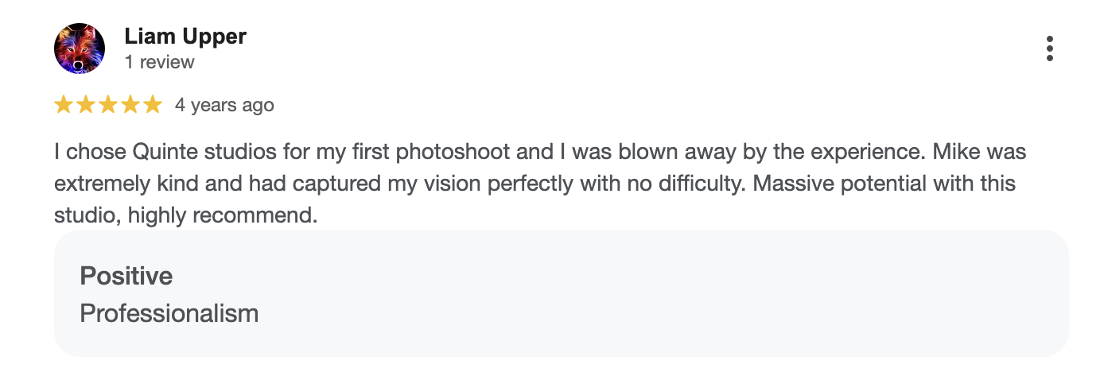The height and width of the screenshot is (372, 1104).
Task: Click Liam Upper's wolf profile avatar
Action: pyautogui.click(x=80, y=48)
